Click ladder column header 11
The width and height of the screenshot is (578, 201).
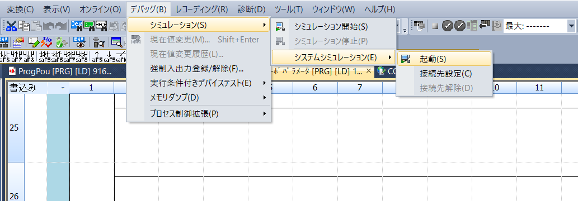tap(539, 88)
